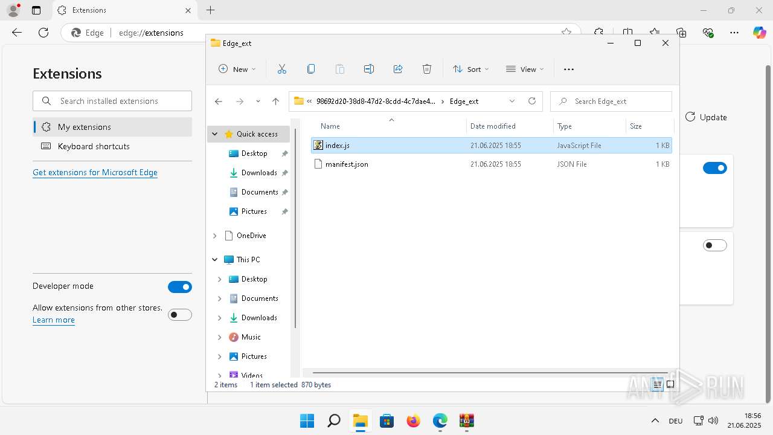The height and width of the screenshot is (435, 773).
Task: Select manifest.json file
Action: click(x=492, y=164)
